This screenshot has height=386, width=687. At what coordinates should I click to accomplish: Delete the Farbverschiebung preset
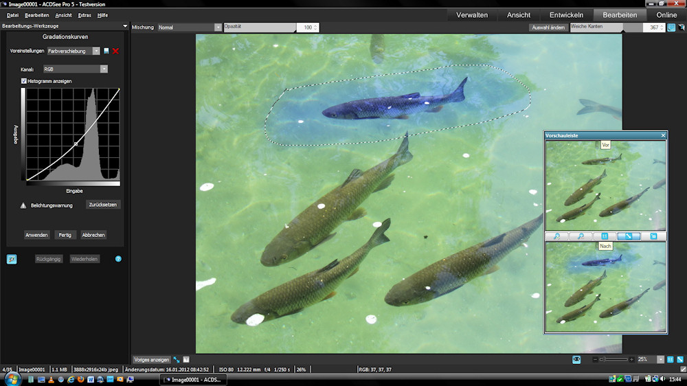coord(116,51)
